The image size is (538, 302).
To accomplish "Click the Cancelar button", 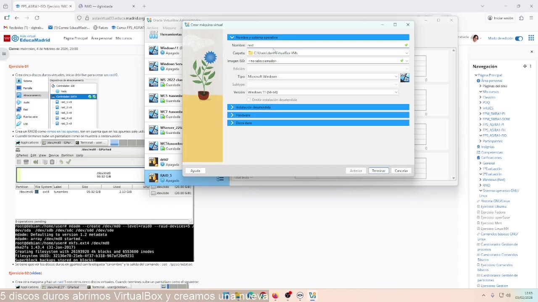I will click(x=401, y=171).
